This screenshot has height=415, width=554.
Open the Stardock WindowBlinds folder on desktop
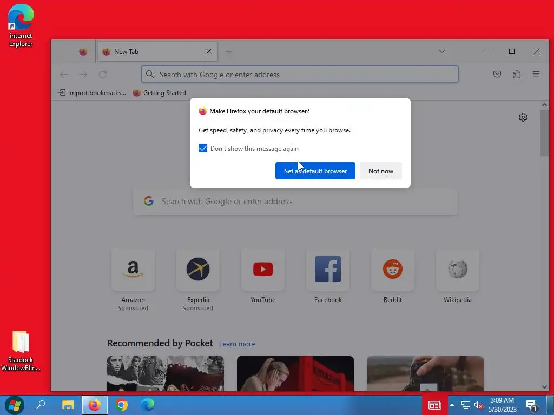[x=21, y=351]
